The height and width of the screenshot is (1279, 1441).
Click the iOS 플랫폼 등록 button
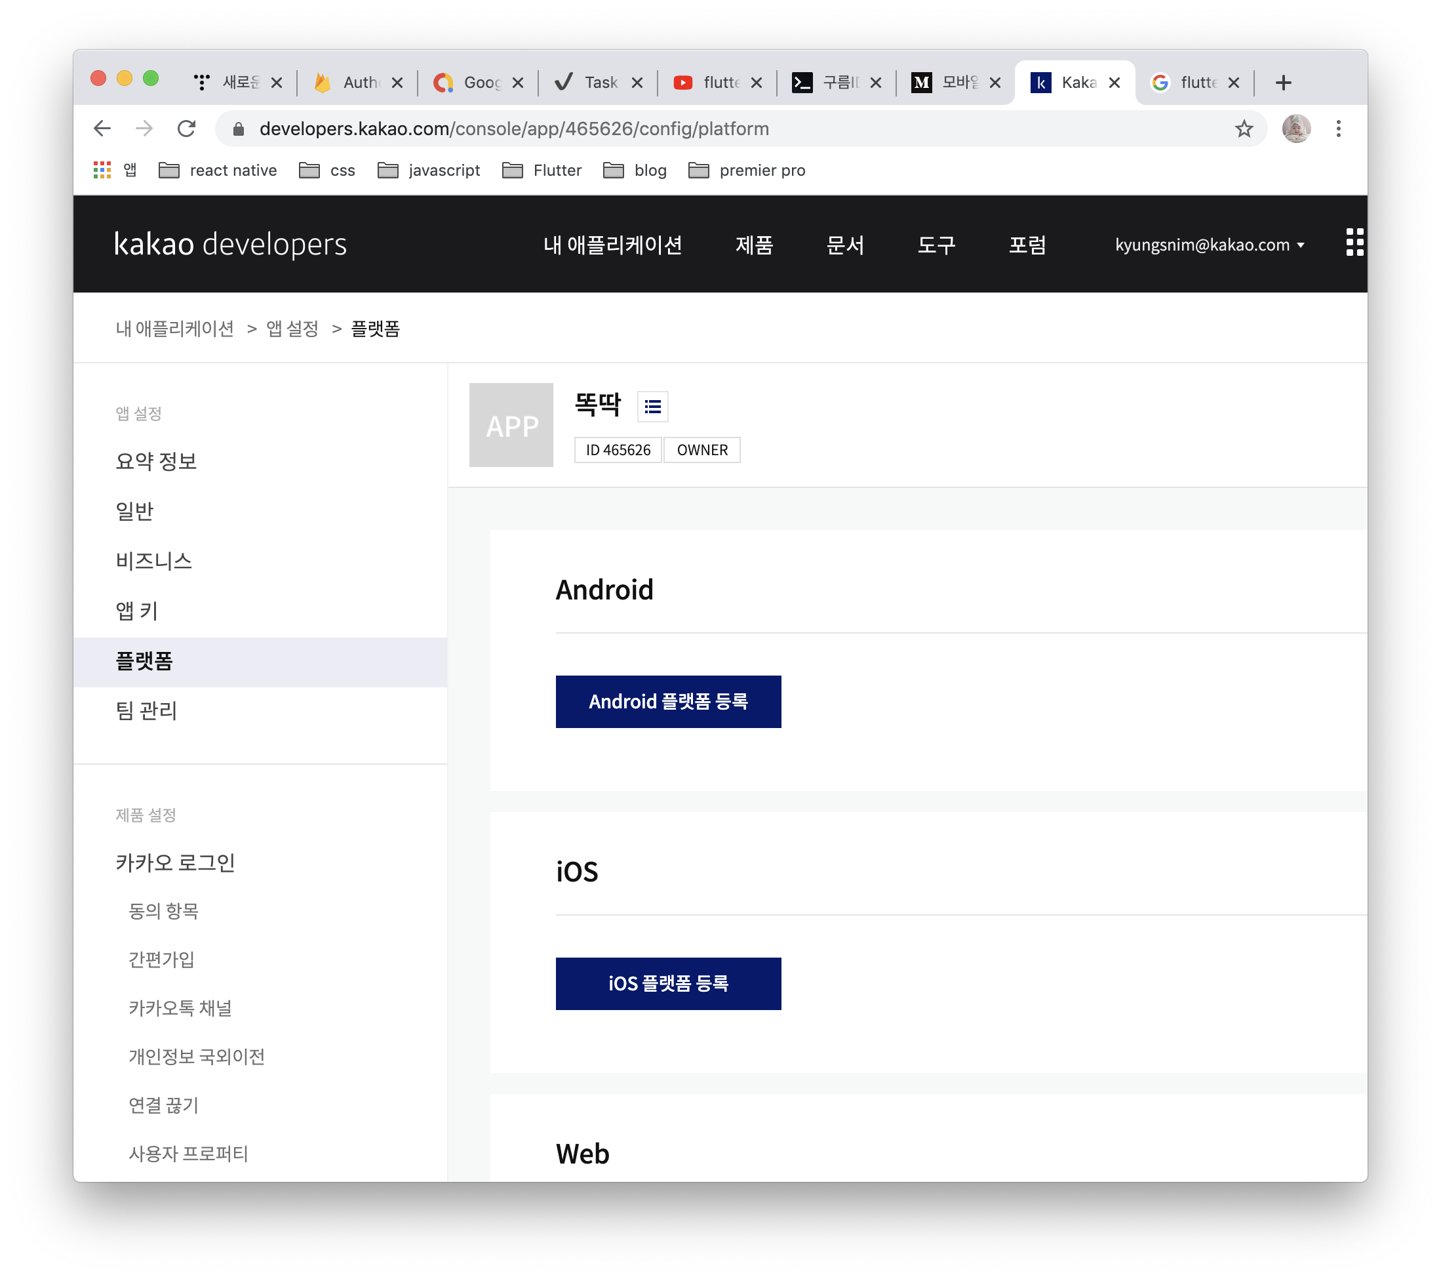pyautogui.click(x=667, y=983)
